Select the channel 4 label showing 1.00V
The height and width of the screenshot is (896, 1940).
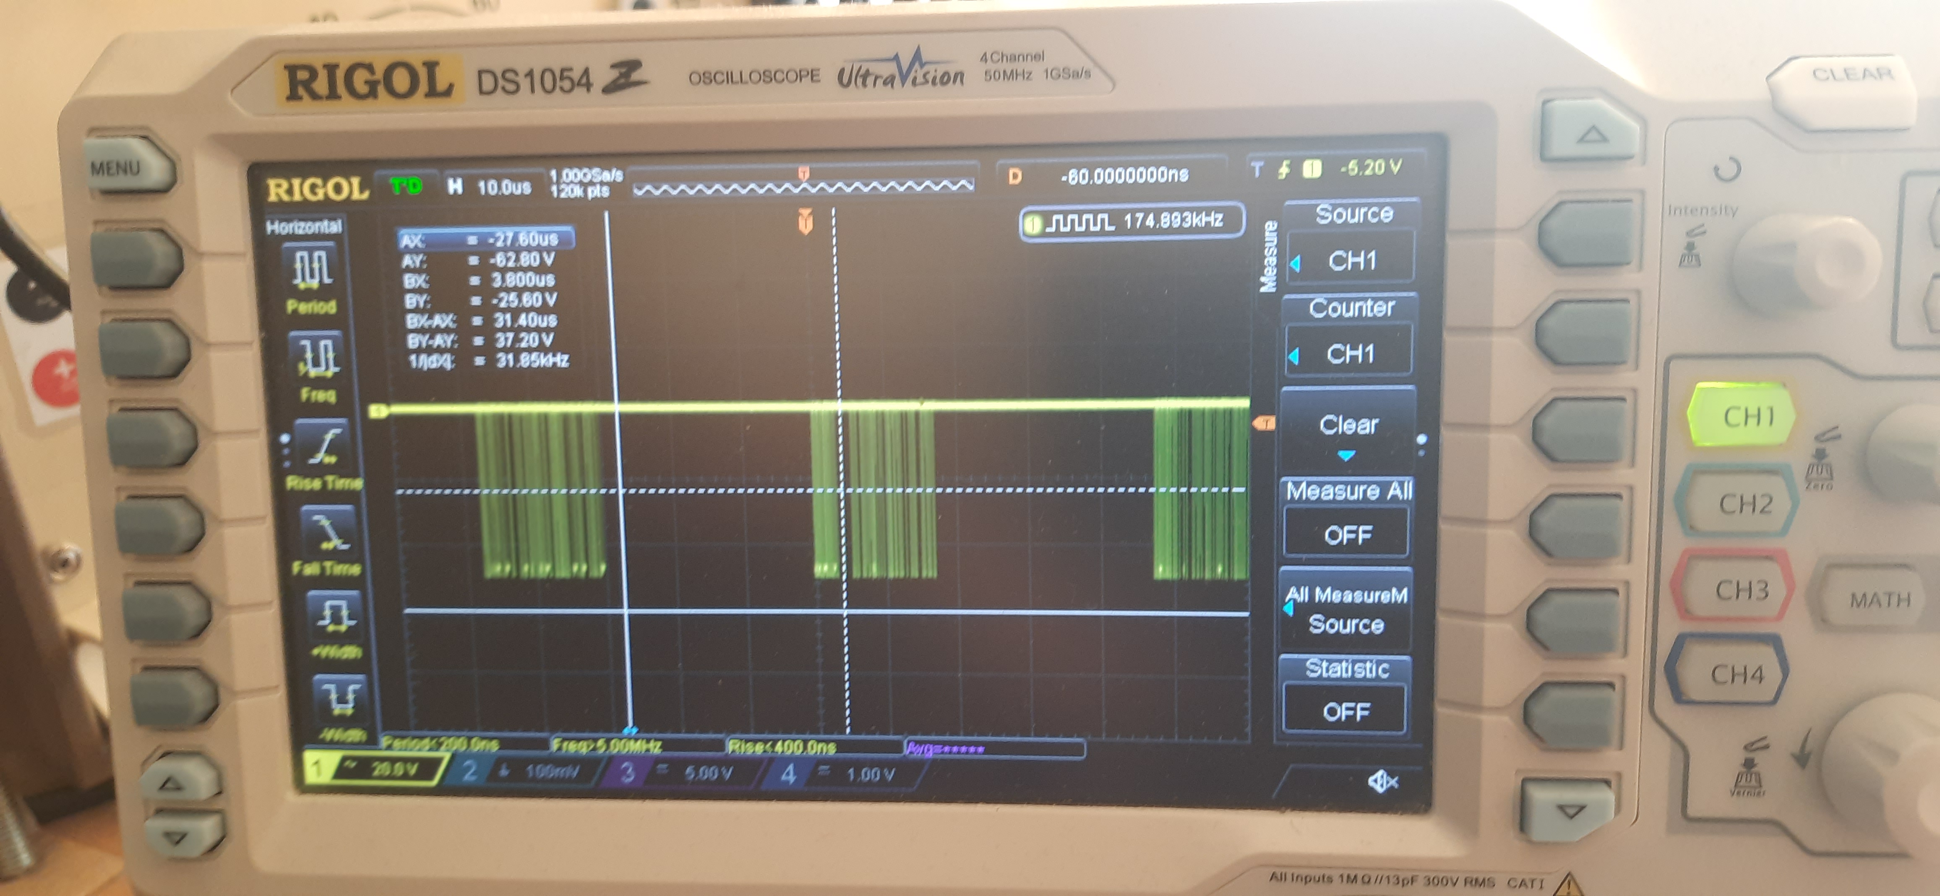coord(843,774)
